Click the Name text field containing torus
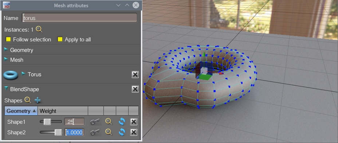The height and width of the screenshot is (143, 338). coord(80,18)
